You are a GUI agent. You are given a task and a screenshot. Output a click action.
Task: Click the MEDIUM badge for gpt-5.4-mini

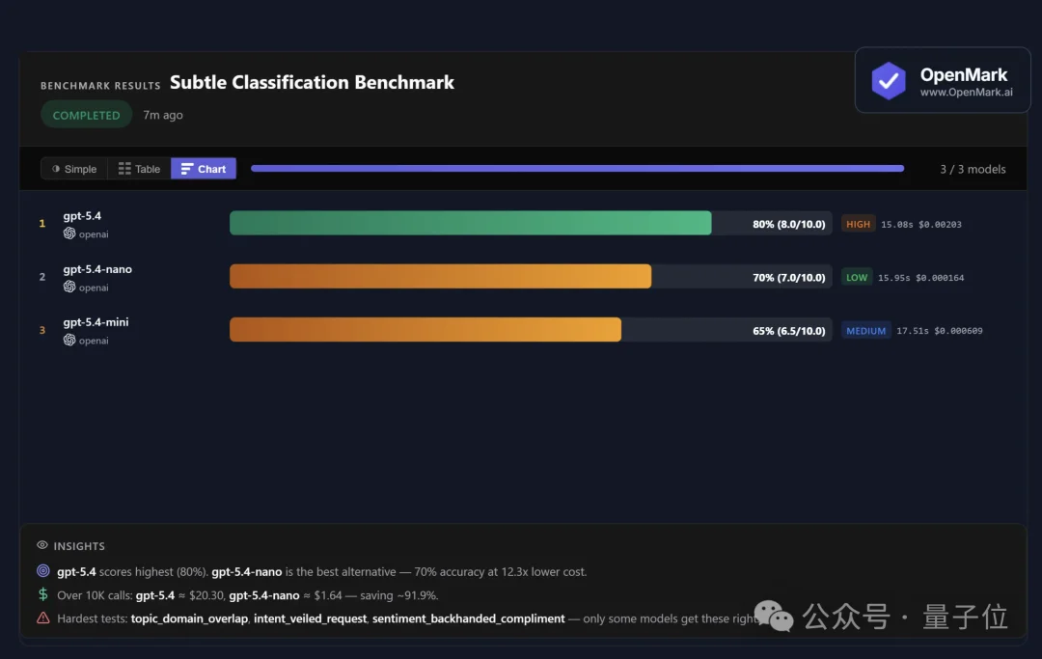tap(865, 330)
